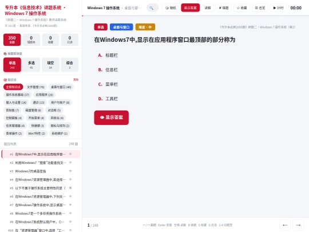Click the red 单选 badge above the question
Screen dimensions: 309x232
pos(101,27)
